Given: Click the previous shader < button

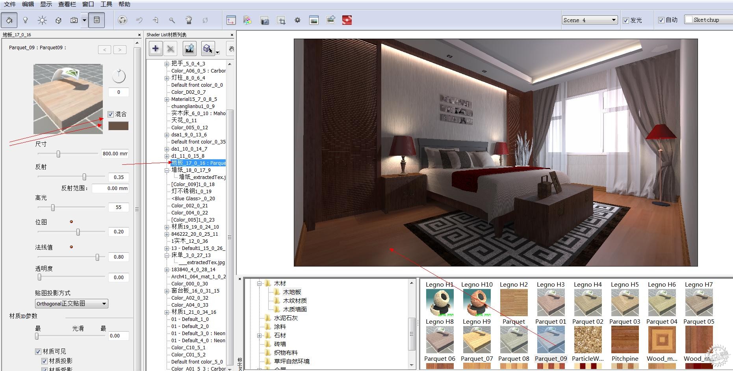Looking at the screenshot, I should click(104, 50).
